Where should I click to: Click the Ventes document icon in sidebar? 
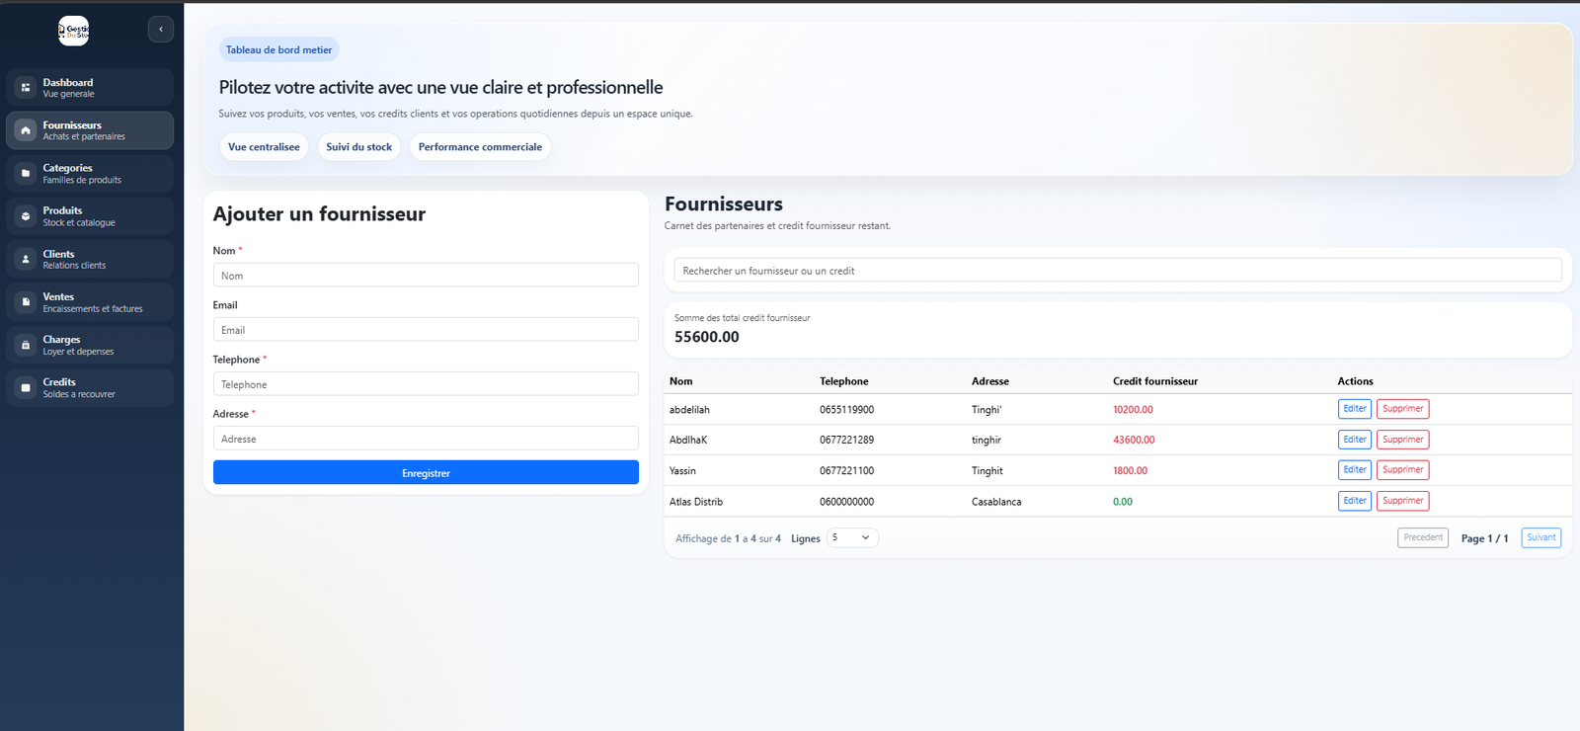click(x=26, y=302)
